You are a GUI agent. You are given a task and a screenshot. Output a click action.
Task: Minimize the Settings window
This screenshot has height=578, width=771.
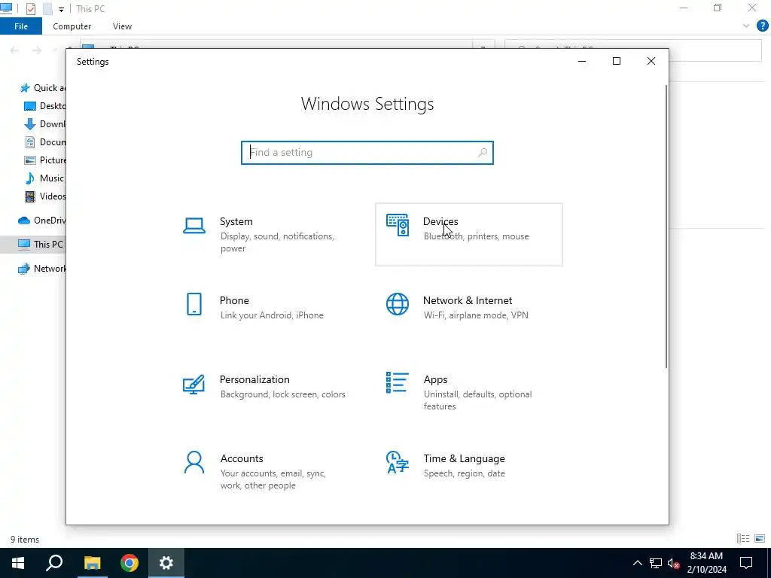point(582,61)
